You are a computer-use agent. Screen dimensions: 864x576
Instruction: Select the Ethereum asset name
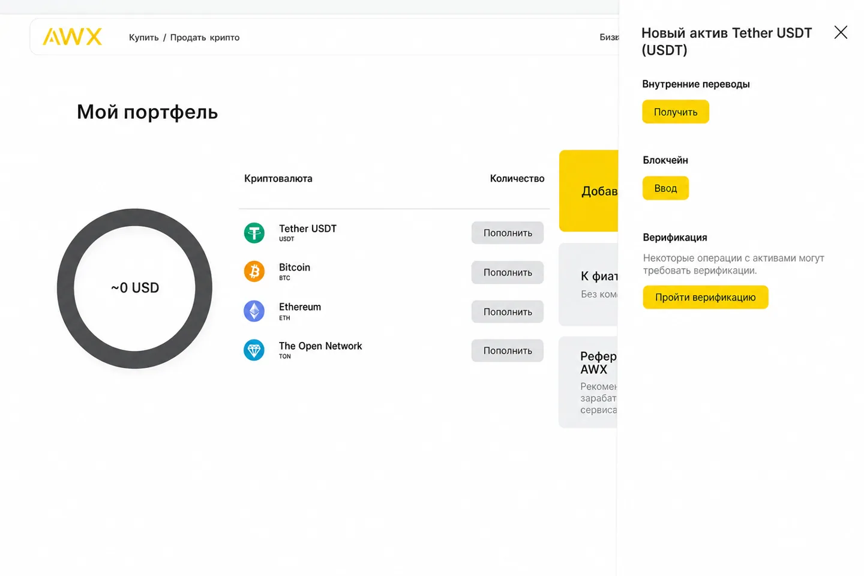click(x=300, y=307)
